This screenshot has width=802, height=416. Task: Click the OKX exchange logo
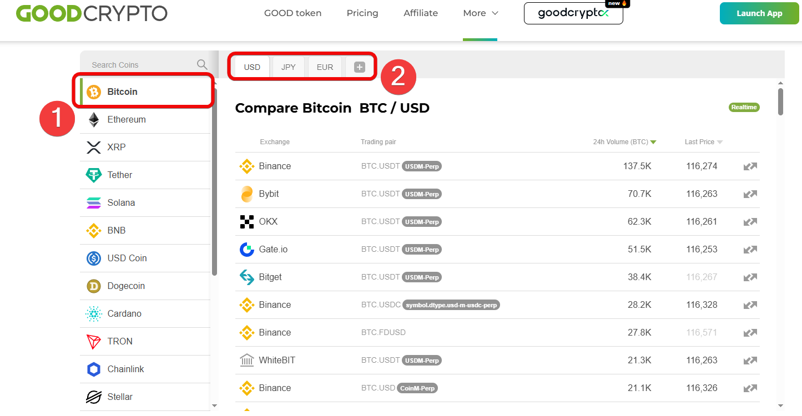(246, 222)
